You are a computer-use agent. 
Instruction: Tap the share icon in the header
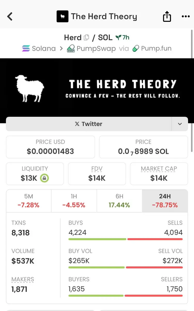[x=167, y=16]
